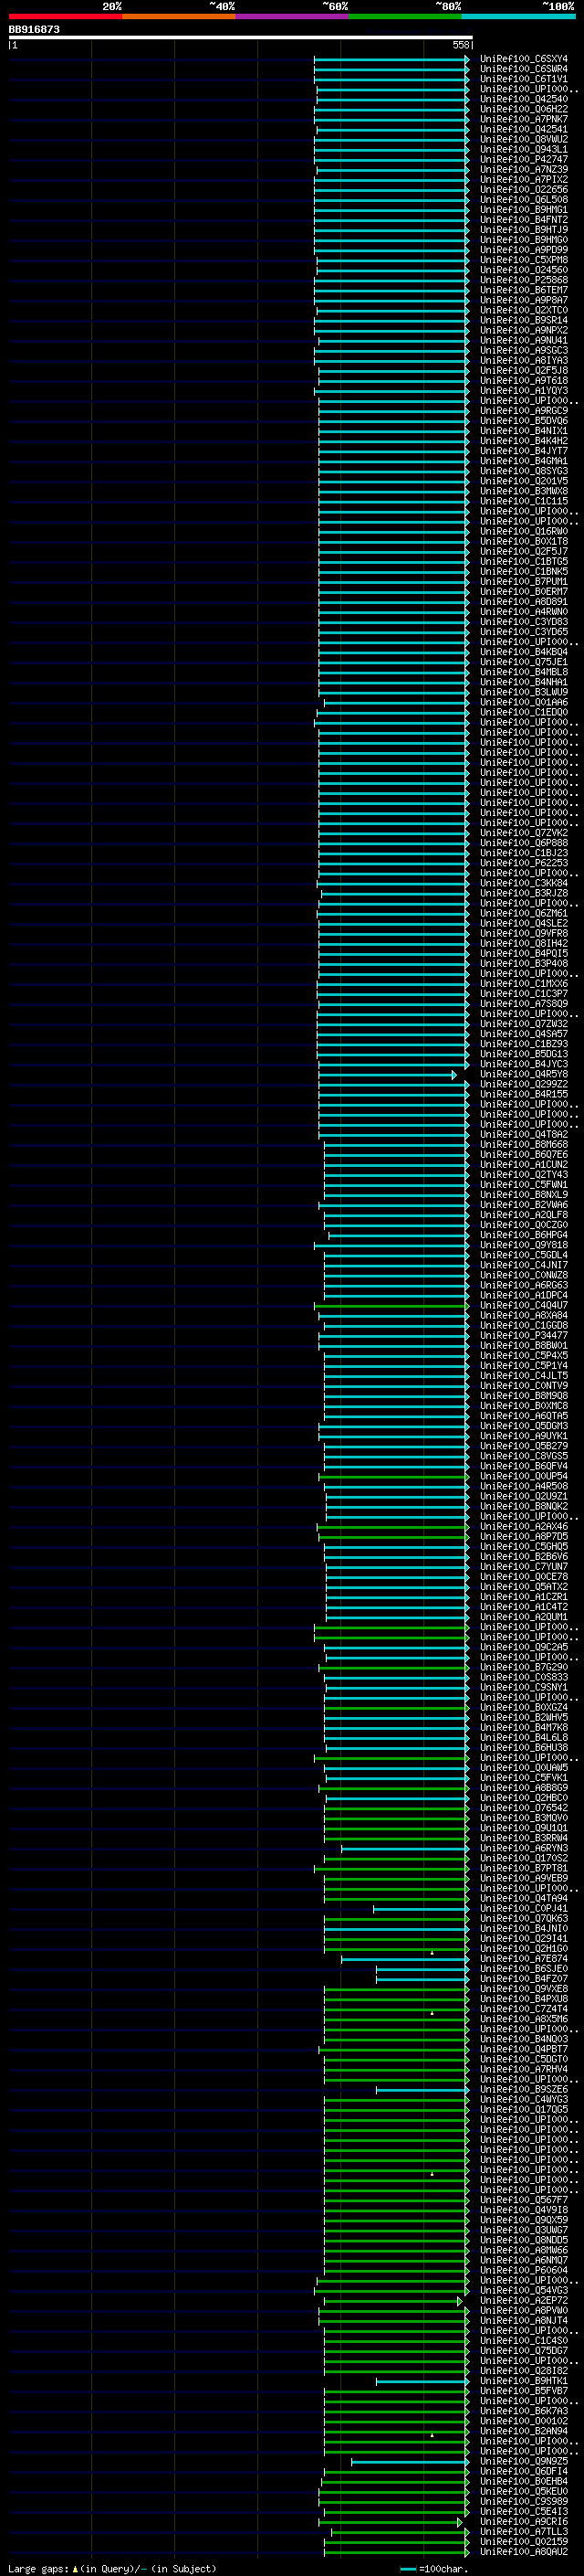Click the shortened alignment bar of Q4R5Y8
The height and width of the screenshot is (2576, 584).
[387, 1074]
